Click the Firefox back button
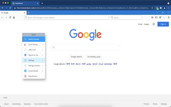 click(x=2, y=17)
